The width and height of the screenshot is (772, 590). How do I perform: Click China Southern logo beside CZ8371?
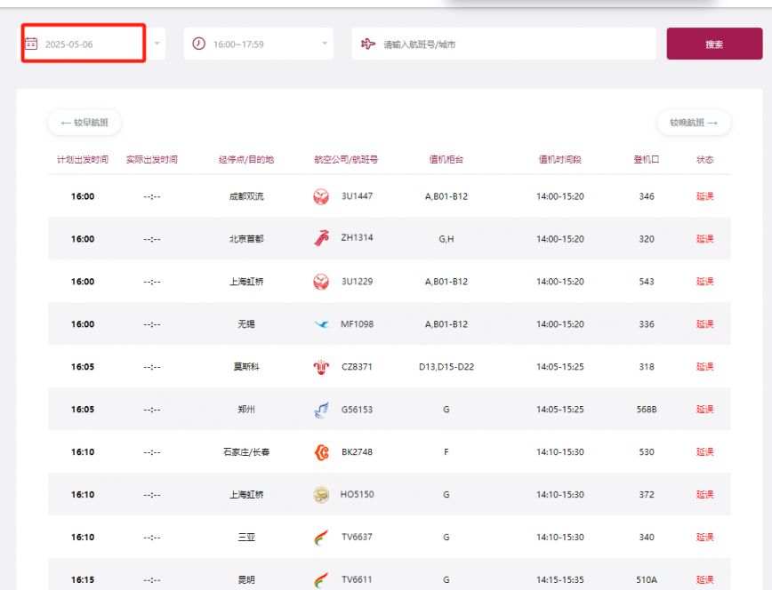[321, 367]
